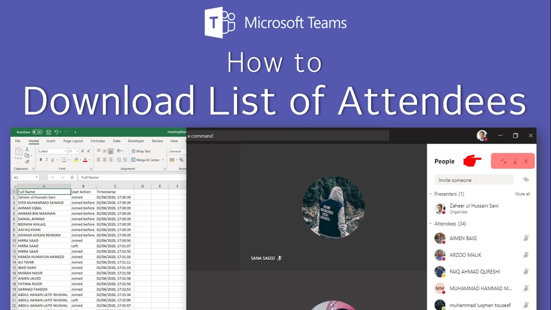Center text horizontally
Screen dimensions: 551x310
pos(105,160)
